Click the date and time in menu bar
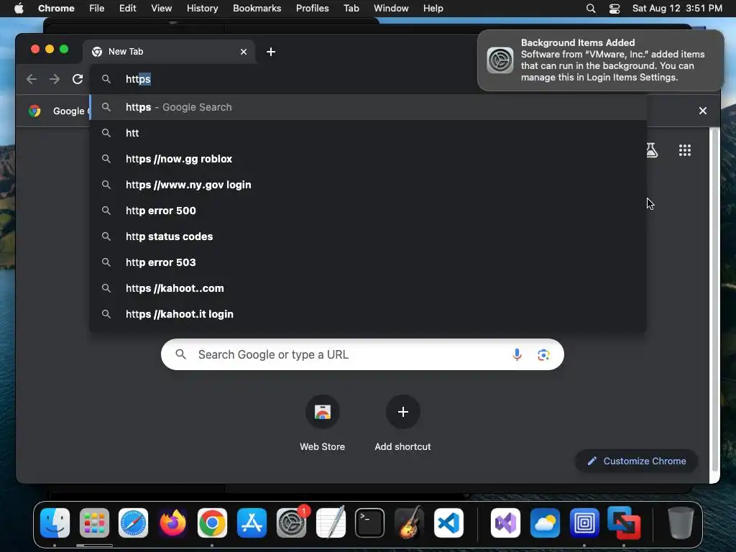Viewport: 736px width, 552px height. click(x=677, y=9)
